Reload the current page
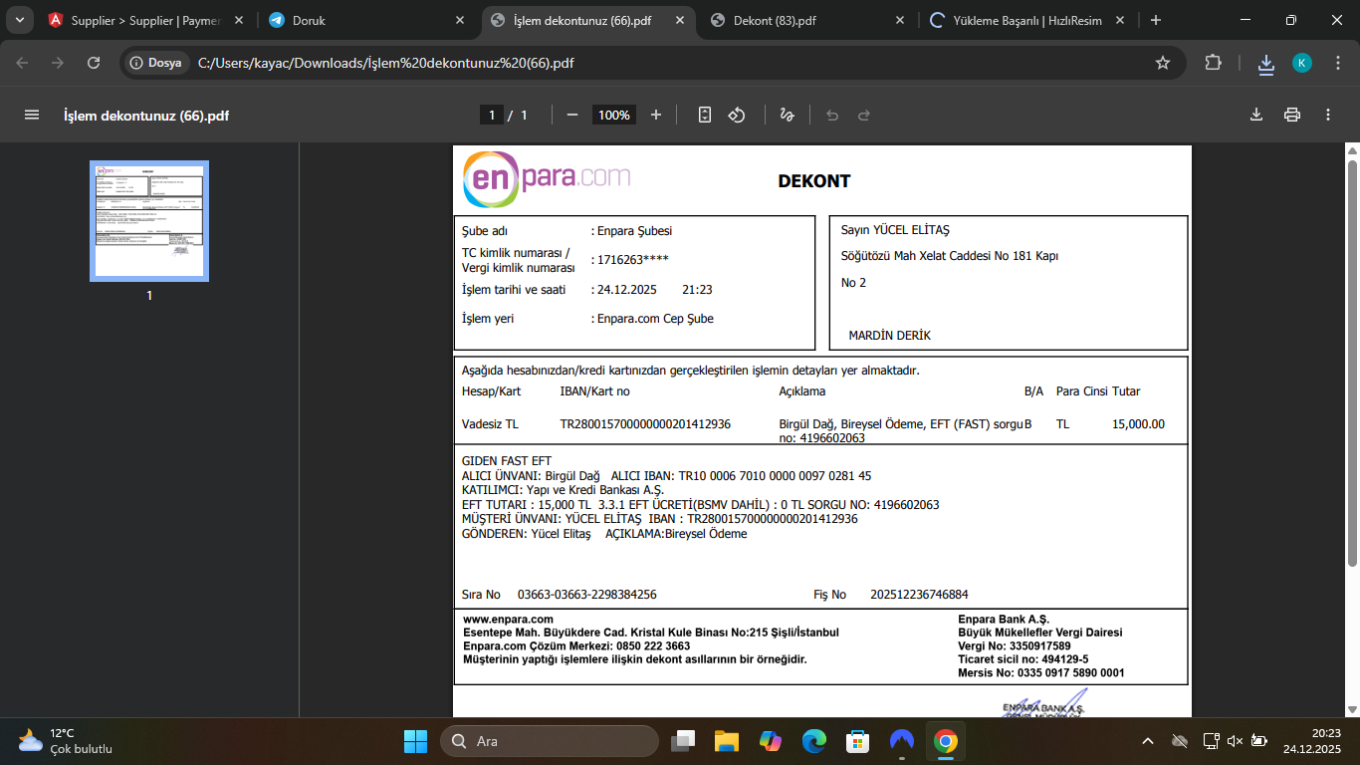The image size is (1360, 765). [x=94, y=63]
